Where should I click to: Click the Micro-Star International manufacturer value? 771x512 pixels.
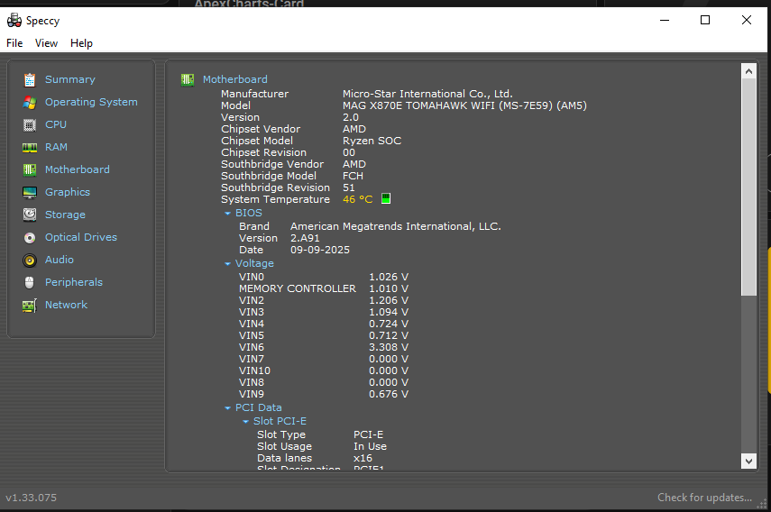coord(427,94)
